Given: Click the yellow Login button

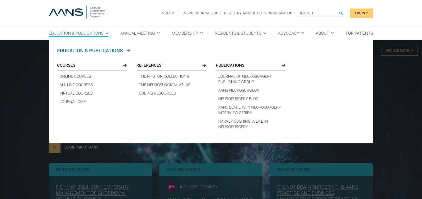Looking at the screenshot, I should pyautogui.click(x=361, y=13).
